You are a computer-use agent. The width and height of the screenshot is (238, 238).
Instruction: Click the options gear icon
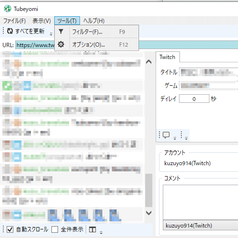click(61, 44)
